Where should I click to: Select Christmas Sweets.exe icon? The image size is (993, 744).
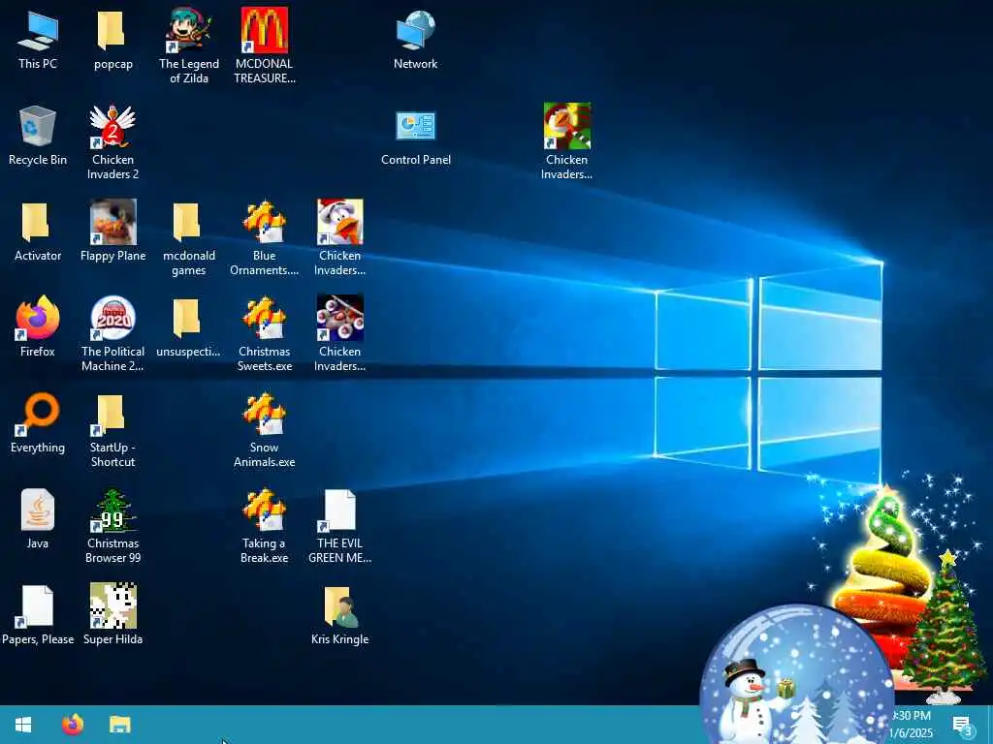coord(264,334)
